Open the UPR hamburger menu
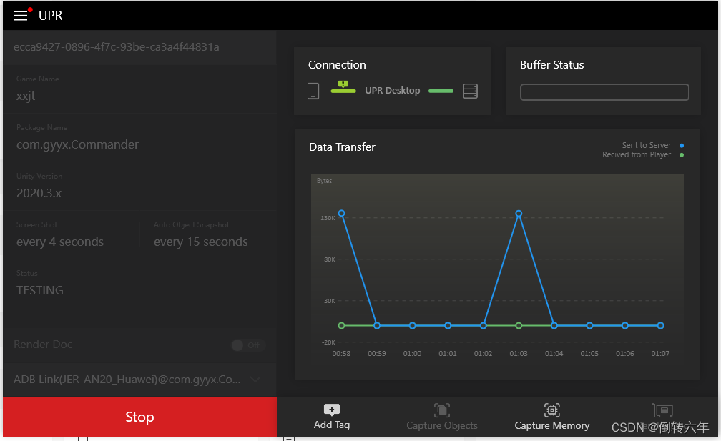 (x=21, y=16)
